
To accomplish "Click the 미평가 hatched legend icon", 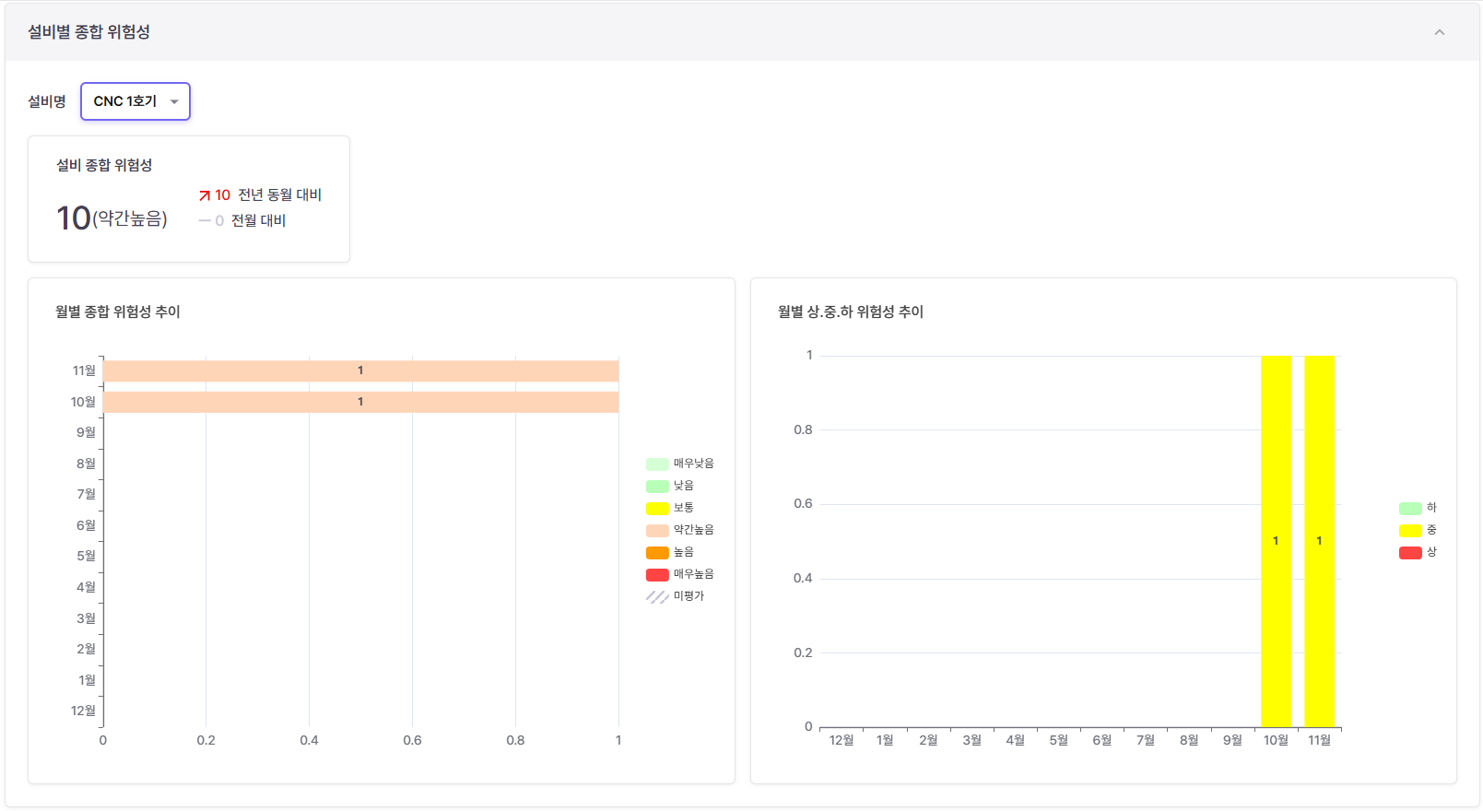I will 657,596.
